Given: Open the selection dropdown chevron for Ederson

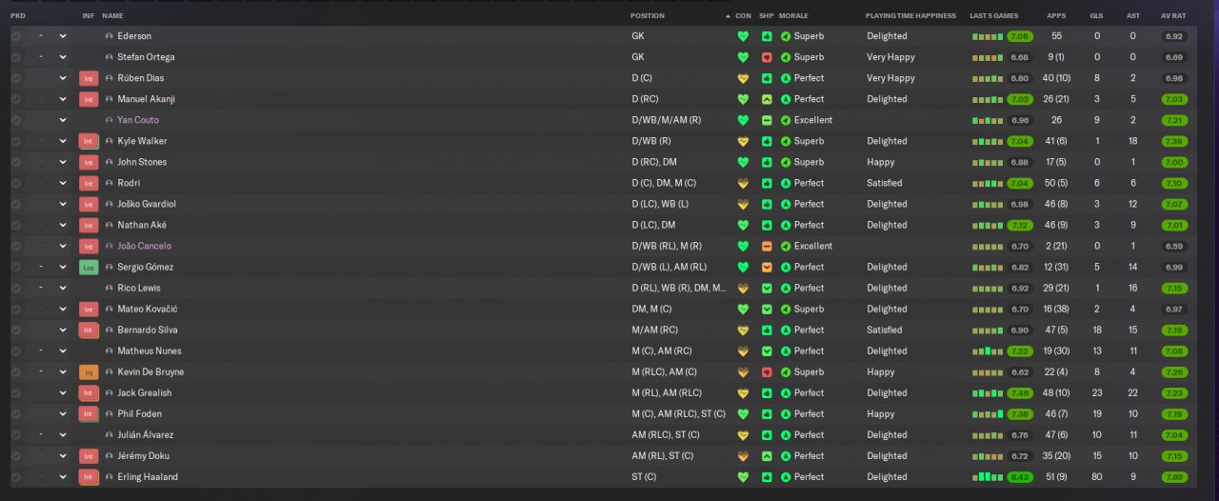Looking at the screenshot, I should [63, 36].
